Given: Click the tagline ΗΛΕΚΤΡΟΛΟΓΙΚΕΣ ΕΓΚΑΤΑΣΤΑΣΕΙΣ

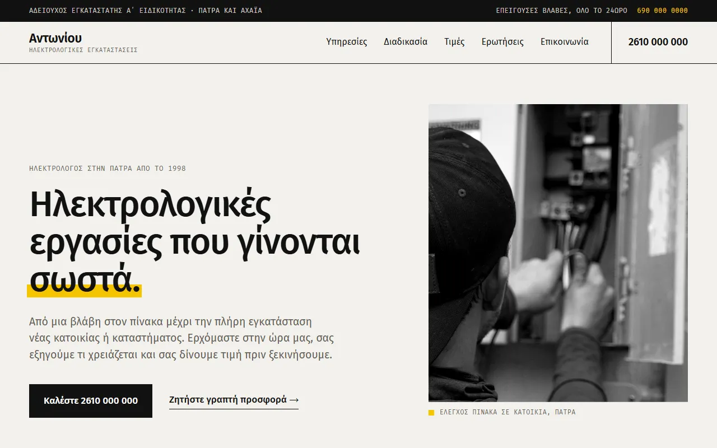Looking at the screenshot, I should click(x=83, y=50).
